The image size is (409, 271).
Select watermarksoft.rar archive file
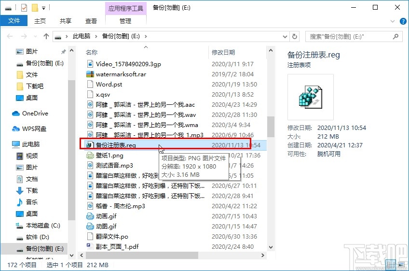121,74
